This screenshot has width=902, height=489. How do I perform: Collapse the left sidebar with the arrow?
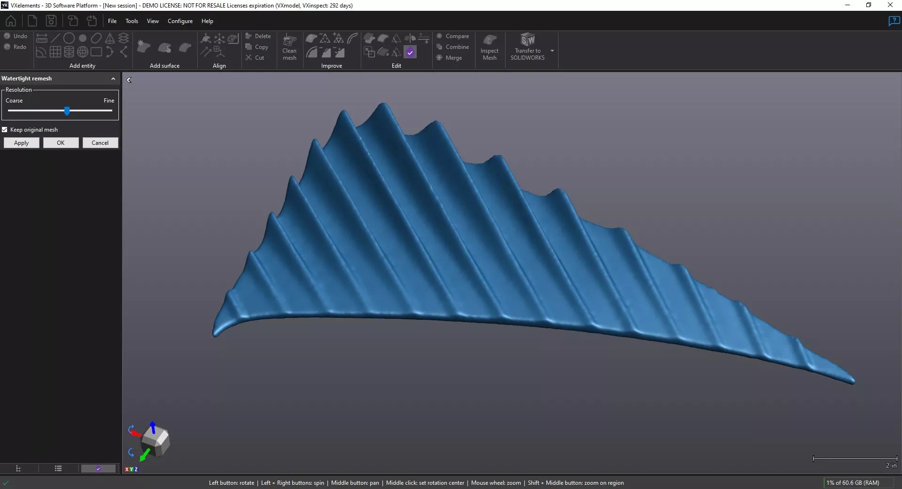click(129, 80)
